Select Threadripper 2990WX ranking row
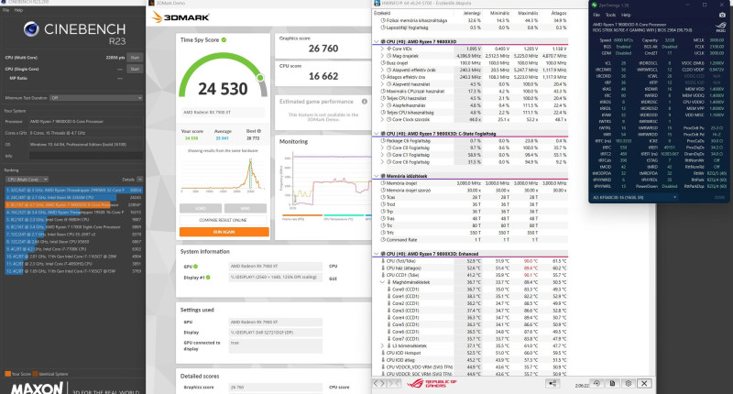 pos(74,191)
